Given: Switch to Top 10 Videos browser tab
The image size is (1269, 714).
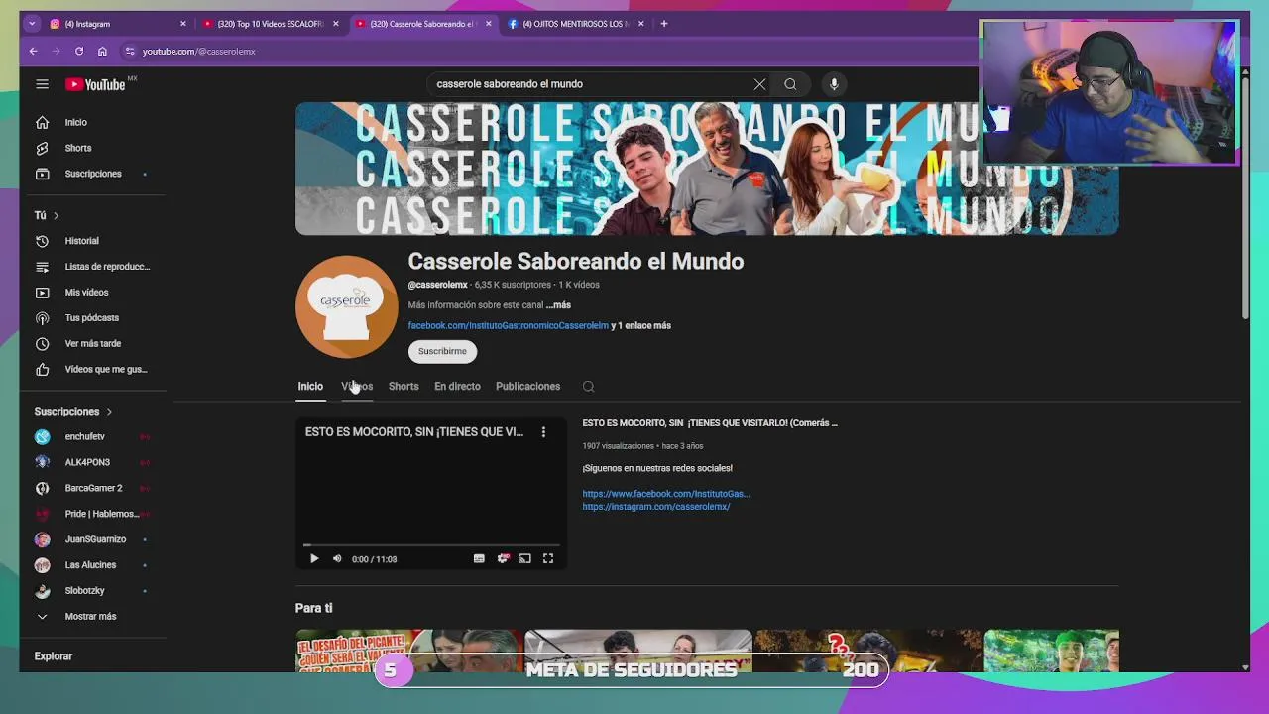Looking at the screenshot, I should point(270,24).
